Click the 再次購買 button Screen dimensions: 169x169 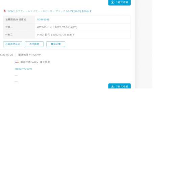click(34, 44)
